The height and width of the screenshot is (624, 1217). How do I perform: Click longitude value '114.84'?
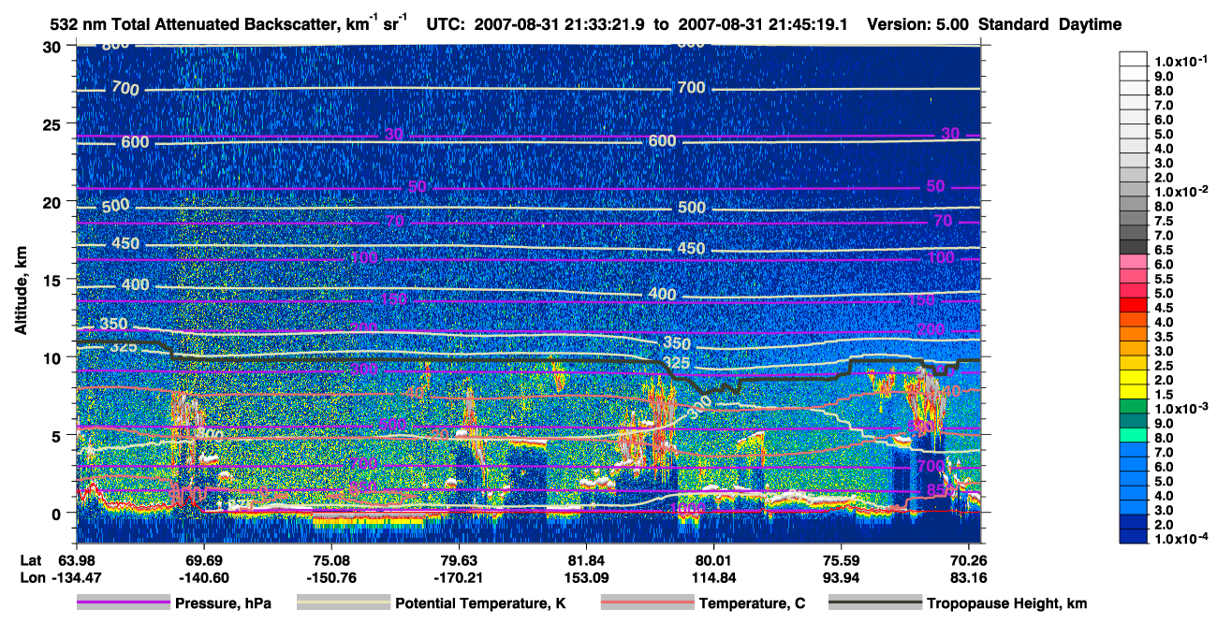pos(713,577)
